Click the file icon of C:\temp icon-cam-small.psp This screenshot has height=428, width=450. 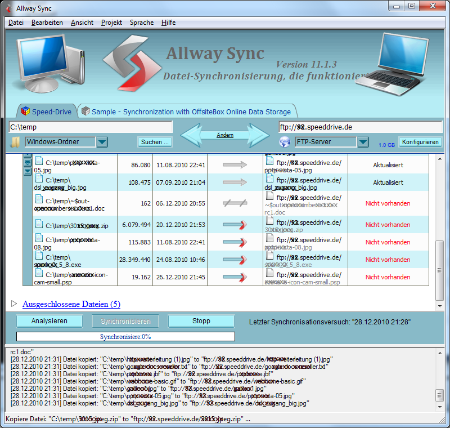coord(39,274)
